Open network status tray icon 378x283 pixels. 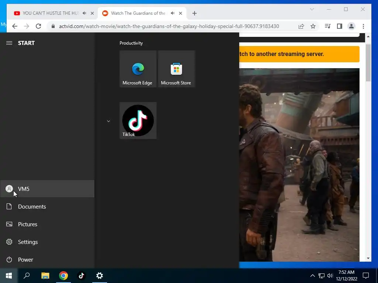(322, 276)
